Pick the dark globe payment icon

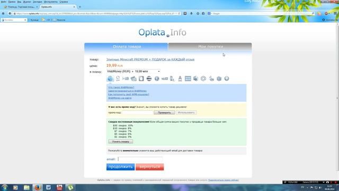coord(157,79)
